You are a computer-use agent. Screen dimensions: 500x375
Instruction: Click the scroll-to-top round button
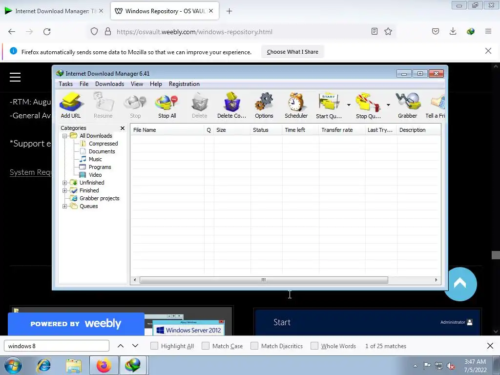point(460,284)
